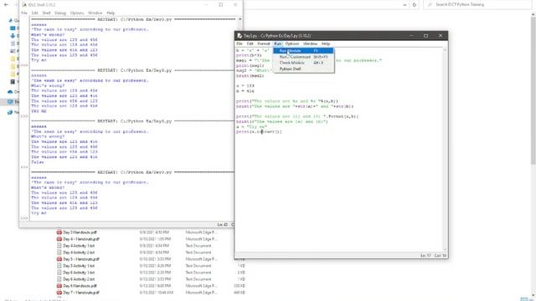Screen dimensions: 536x301
Task: Open Python Shell from the Run menu
Action: tap(303, 69)
